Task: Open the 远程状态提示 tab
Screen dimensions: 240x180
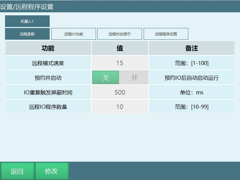Action: click(x=120, y=34)
